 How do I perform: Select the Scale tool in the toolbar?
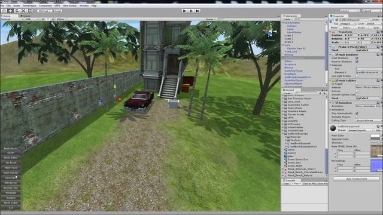(23, 11)
